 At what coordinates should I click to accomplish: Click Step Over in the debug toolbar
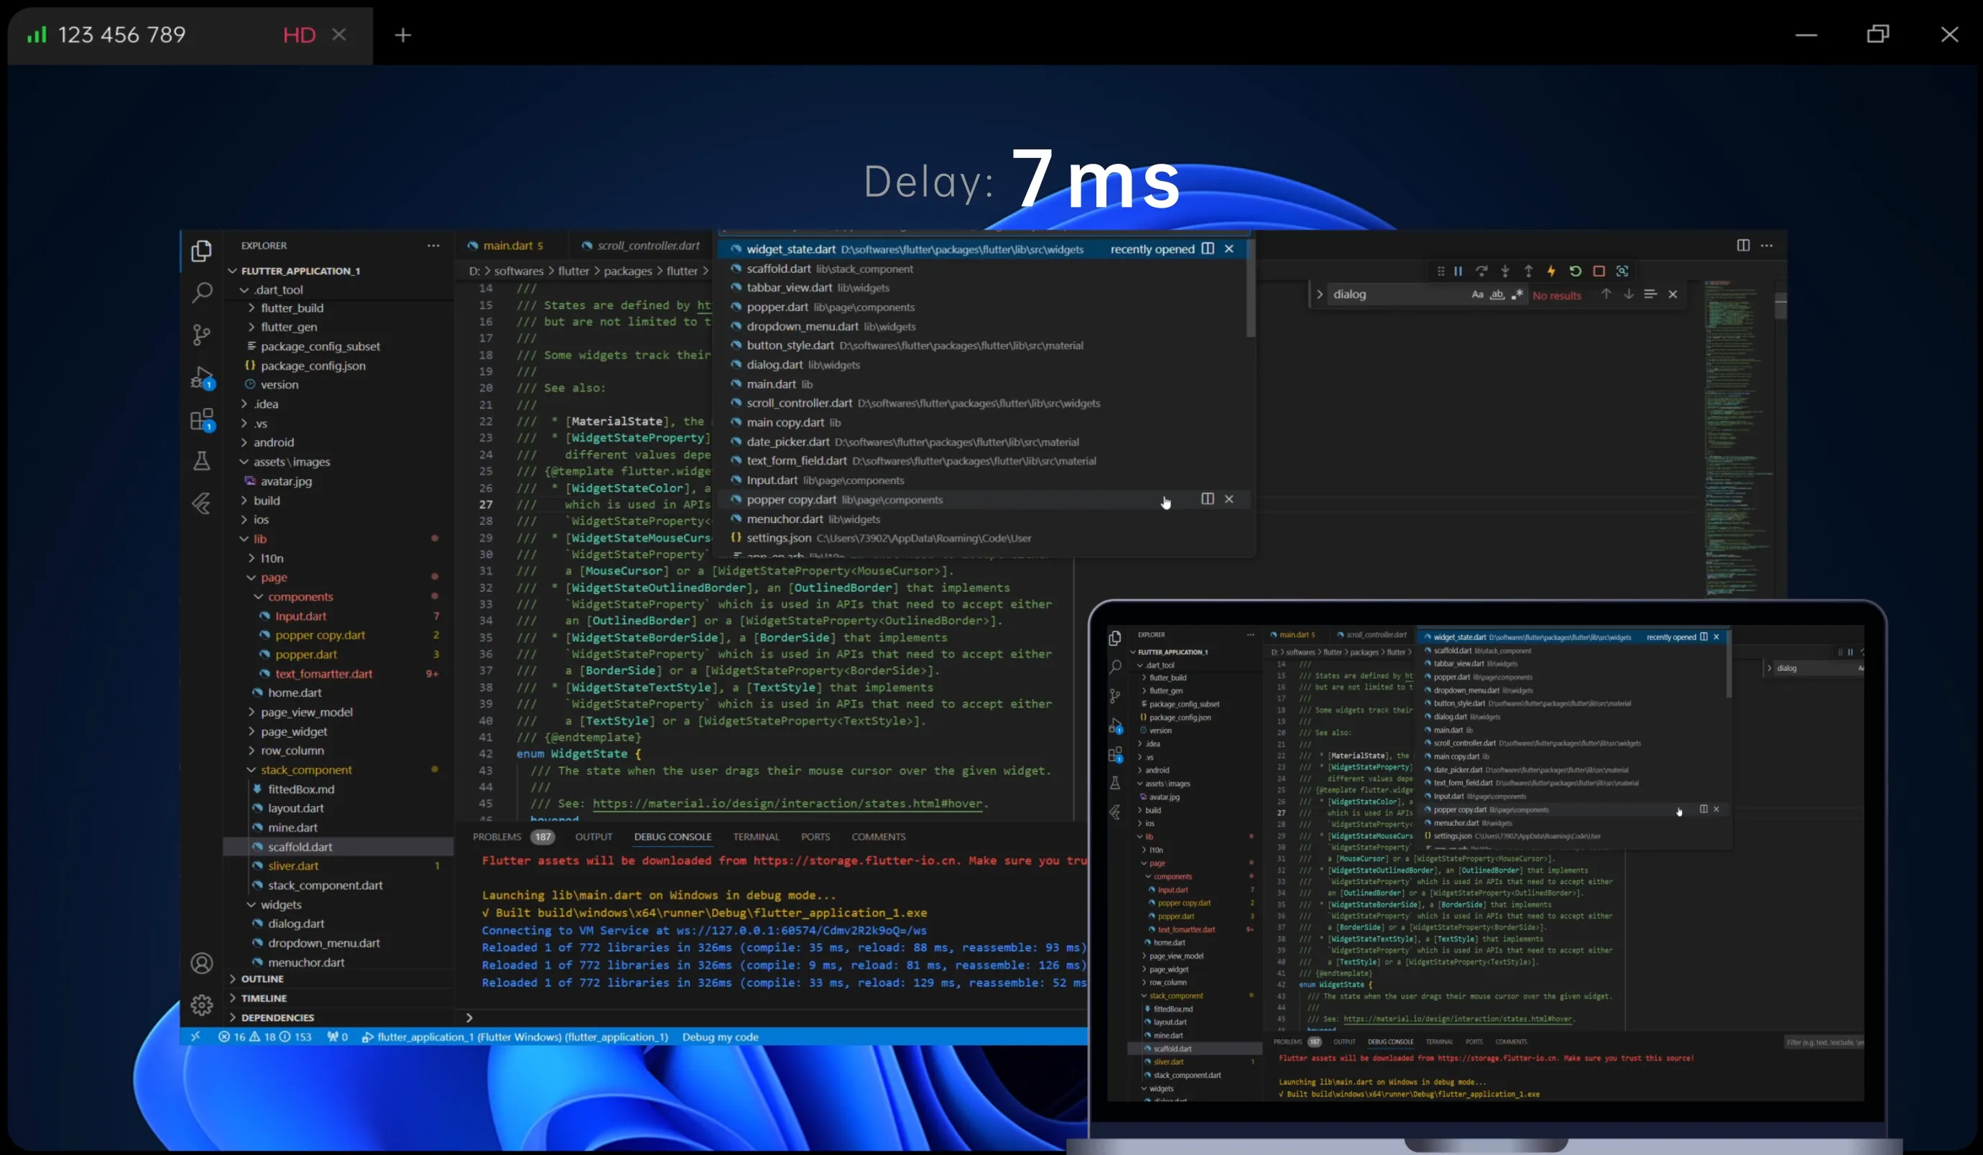[x=1482, y=271]
